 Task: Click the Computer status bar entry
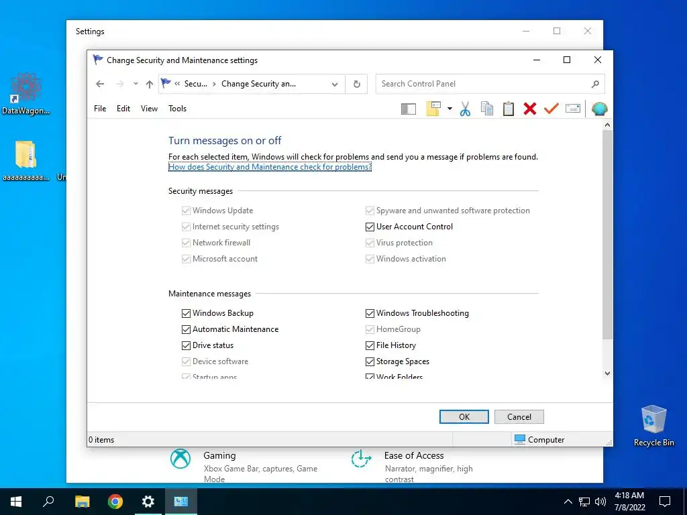[539, 440]
